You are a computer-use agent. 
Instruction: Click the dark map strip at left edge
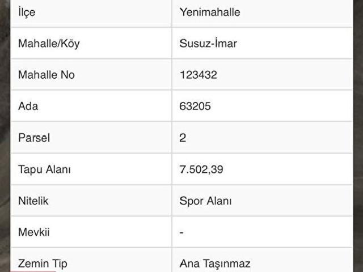pos(6,136)
